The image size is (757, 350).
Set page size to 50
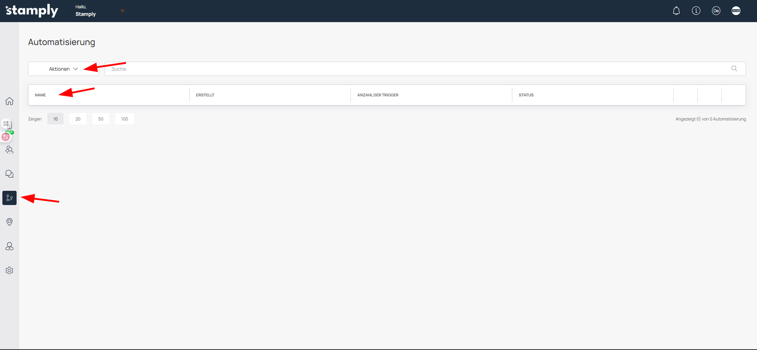[101, 119]
